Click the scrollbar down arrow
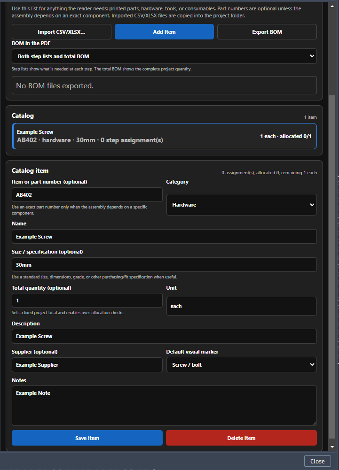 click(x=332, y=447)
